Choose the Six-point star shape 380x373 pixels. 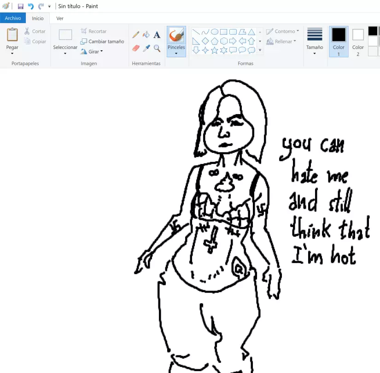click(x=224, y=50)
